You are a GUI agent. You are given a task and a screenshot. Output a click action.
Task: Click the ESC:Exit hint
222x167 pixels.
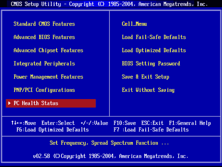point(152,123)
